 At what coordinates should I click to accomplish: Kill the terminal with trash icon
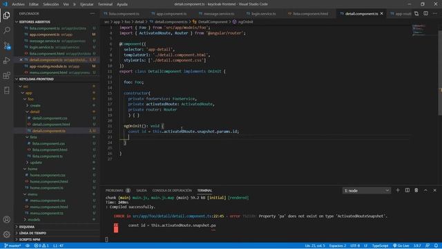tap(416, 191)
